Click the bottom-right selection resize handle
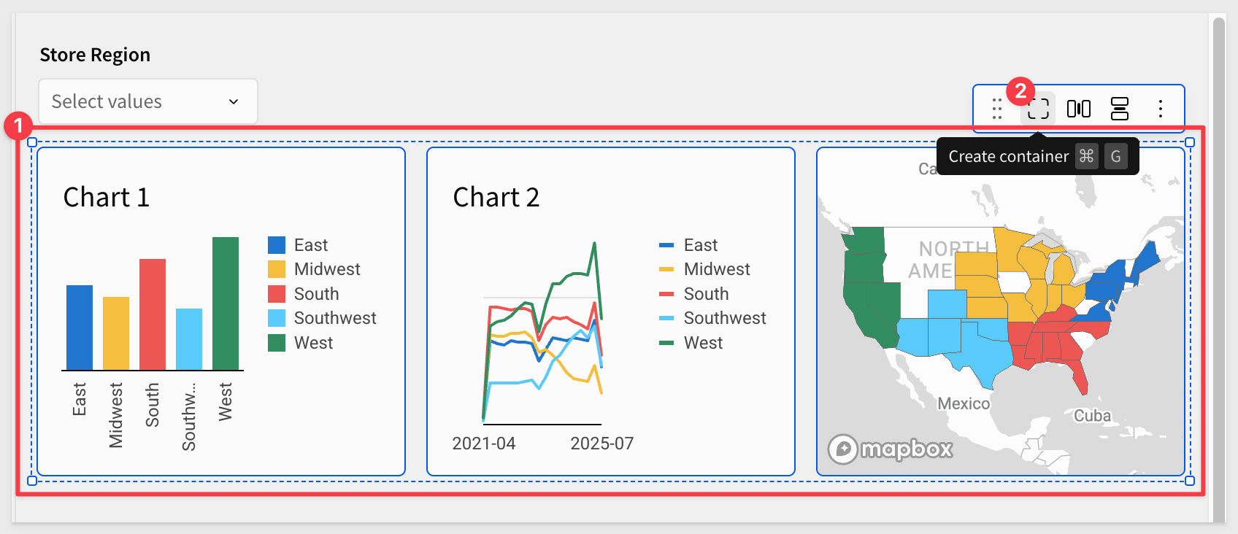This screenshot has width=1238, height=534. point(1190,481)
